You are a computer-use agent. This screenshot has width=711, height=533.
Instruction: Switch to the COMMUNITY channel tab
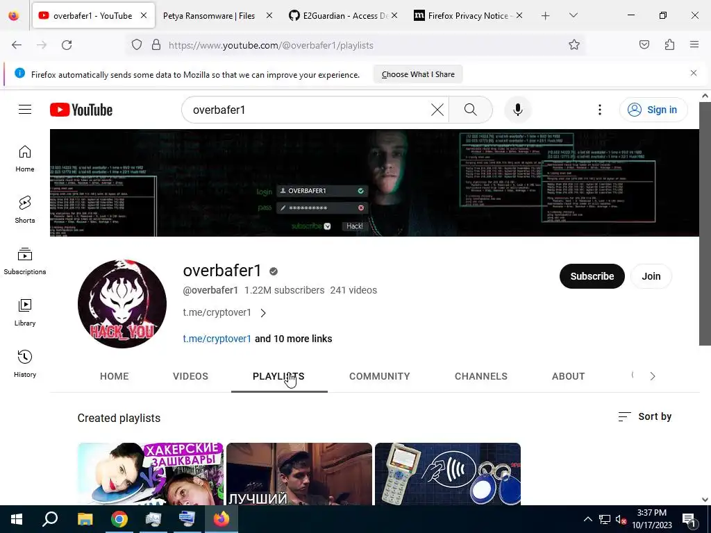pos(380,376)
